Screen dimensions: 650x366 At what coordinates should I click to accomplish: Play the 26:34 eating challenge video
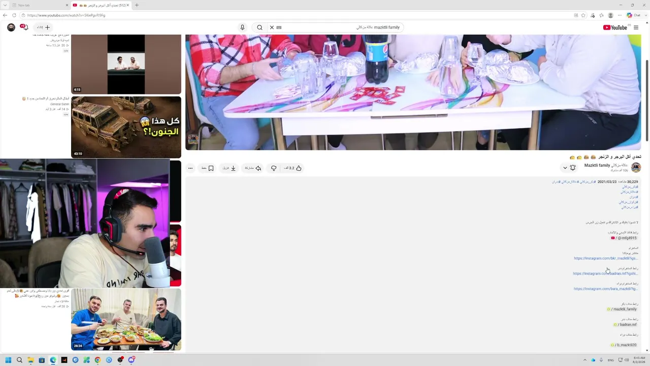click(x=126, y=320)
